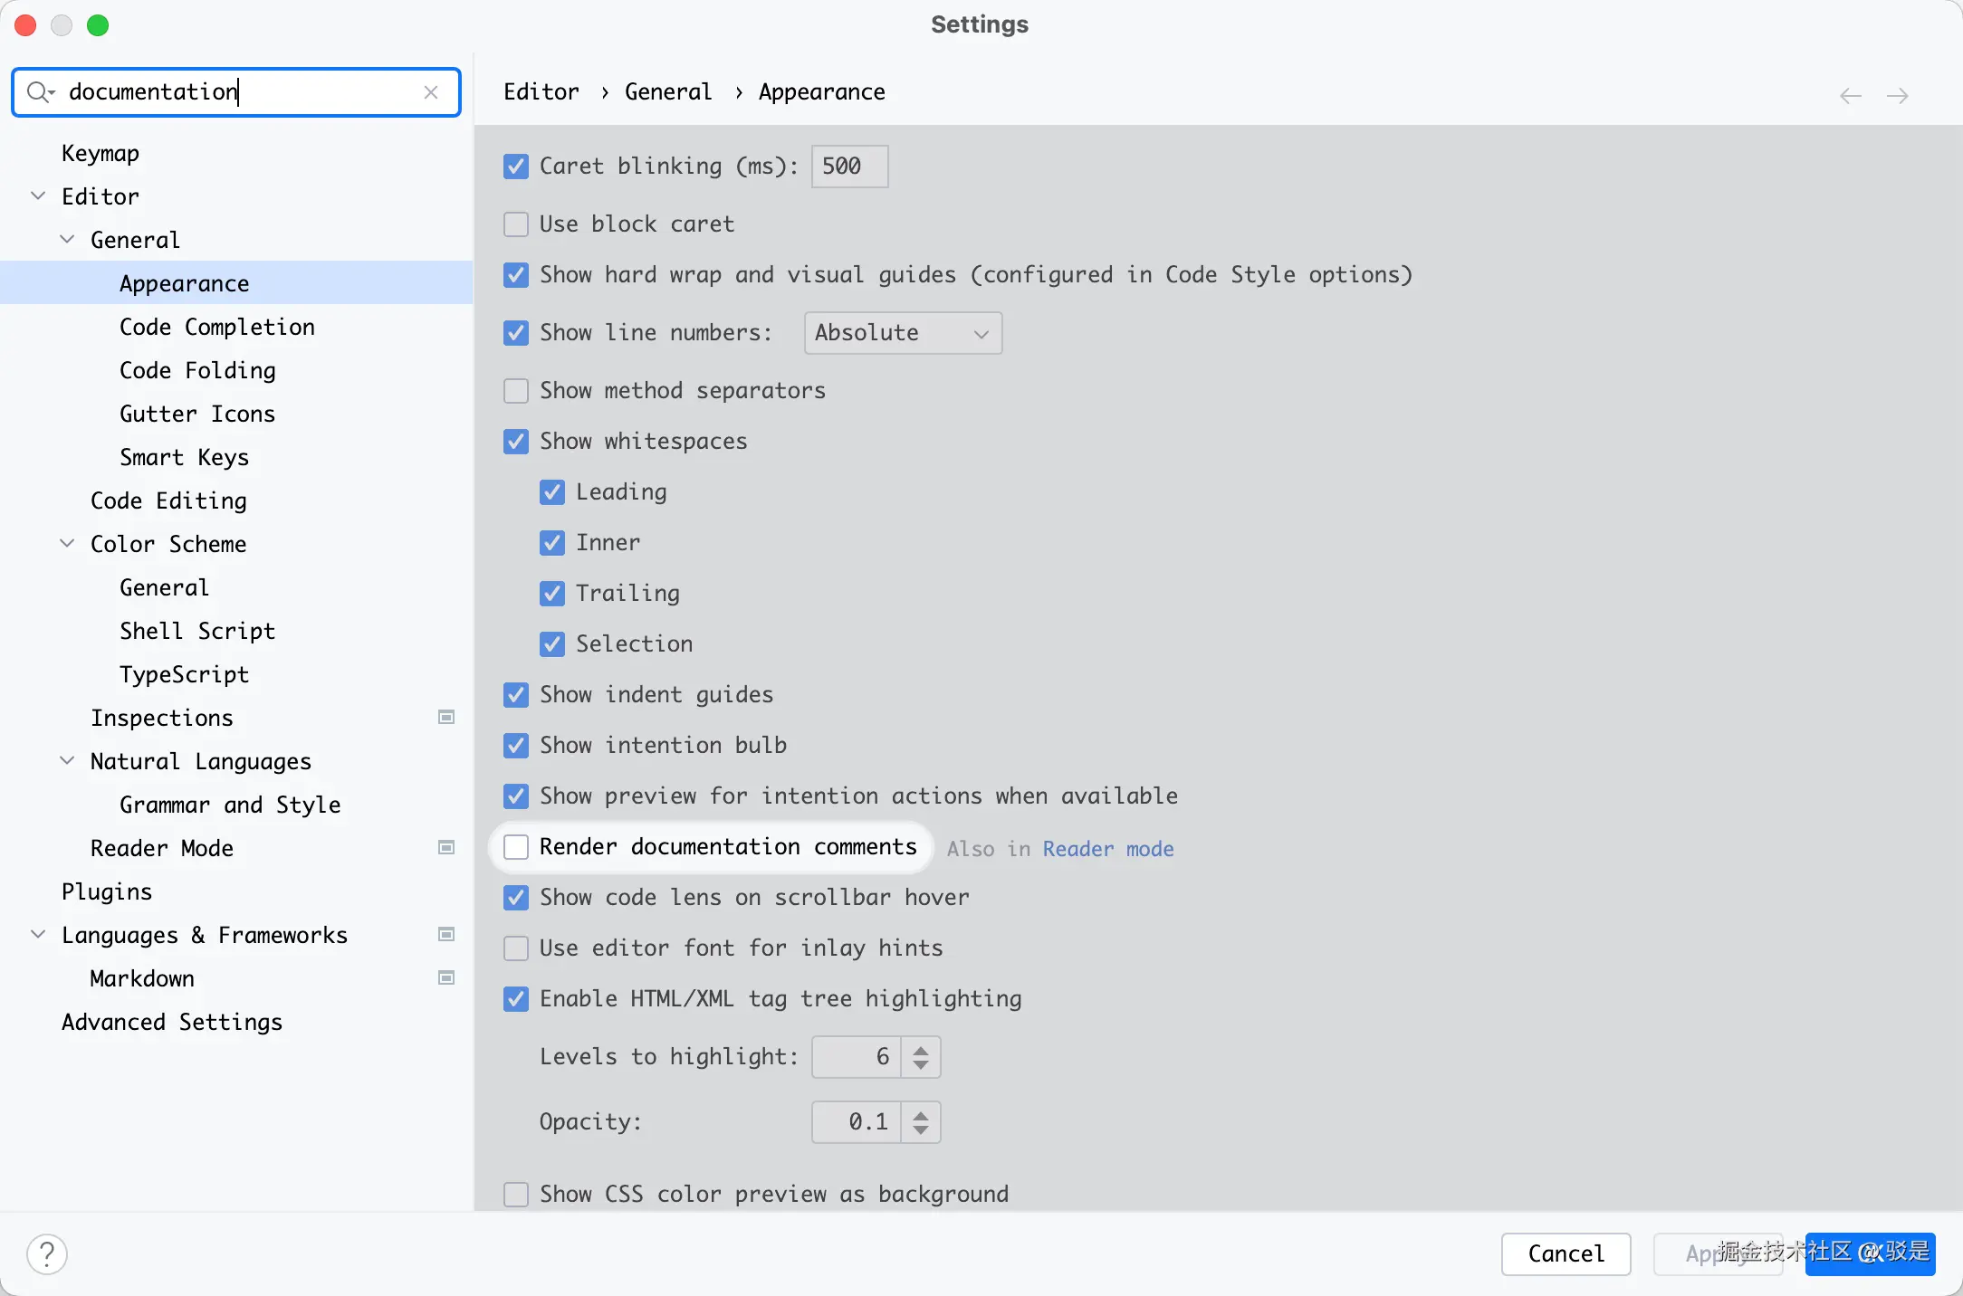Viewport: 1963px width, 1296px height.
Task: Collapse the Natural Languages tree node
Action: click(67, 761)
